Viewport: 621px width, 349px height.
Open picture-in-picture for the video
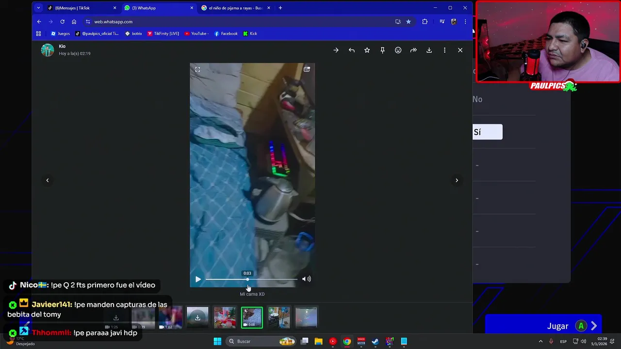coord(307,69)
